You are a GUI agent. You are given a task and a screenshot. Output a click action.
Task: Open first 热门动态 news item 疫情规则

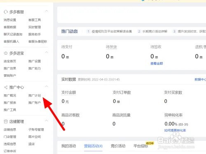tap(112, 32)
